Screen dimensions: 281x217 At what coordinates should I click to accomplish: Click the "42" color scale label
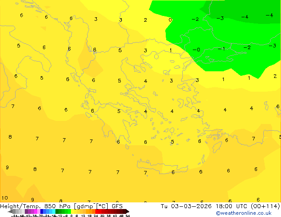click(115, 216)
